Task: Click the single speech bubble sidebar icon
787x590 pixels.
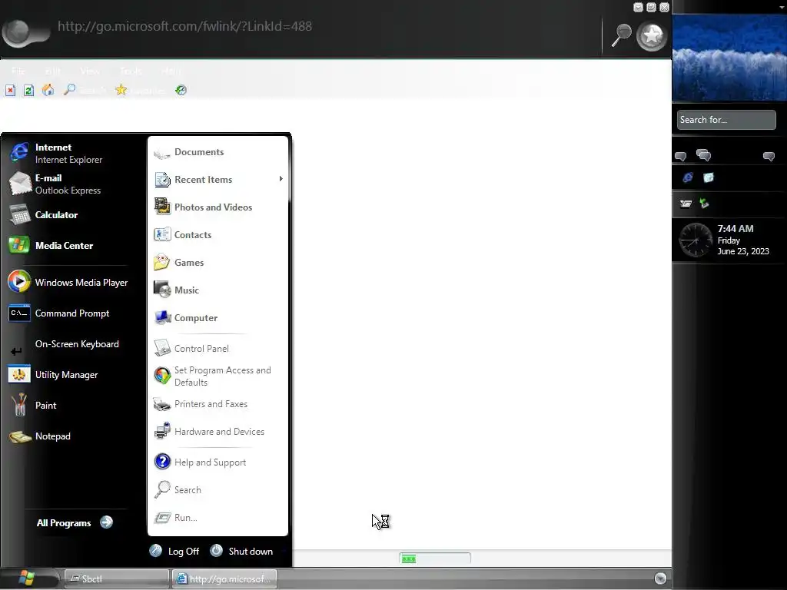Action: pos(681,156)
